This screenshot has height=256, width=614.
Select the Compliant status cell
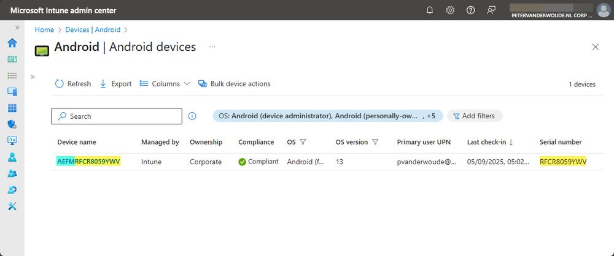click(x=258, y=162)
